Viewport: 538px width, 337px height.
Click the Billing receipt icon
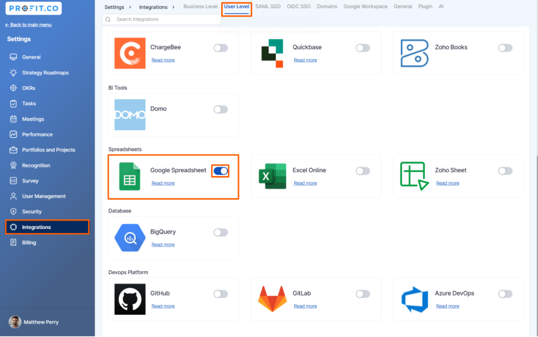pos(13,243)
